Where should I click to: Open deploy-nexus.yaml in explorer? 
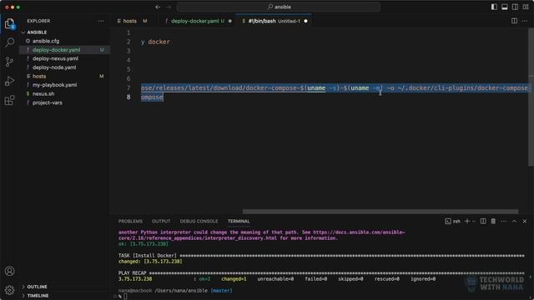tap(55, 58)
